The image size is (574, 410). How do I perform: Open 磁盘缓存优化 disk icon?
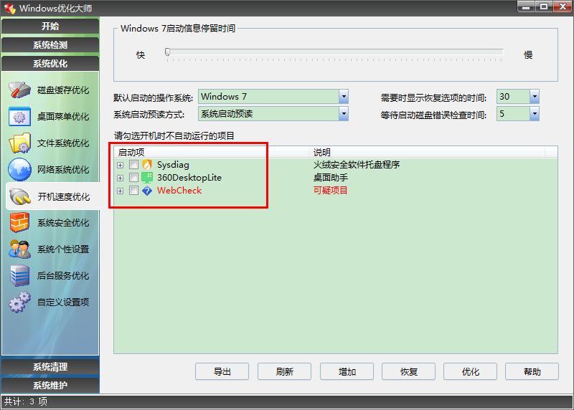[x=19, y=90]
